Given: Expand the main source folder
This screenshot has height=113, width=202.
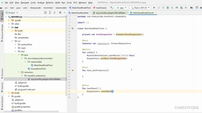Looking at the screenshot, I should point(15,48).
